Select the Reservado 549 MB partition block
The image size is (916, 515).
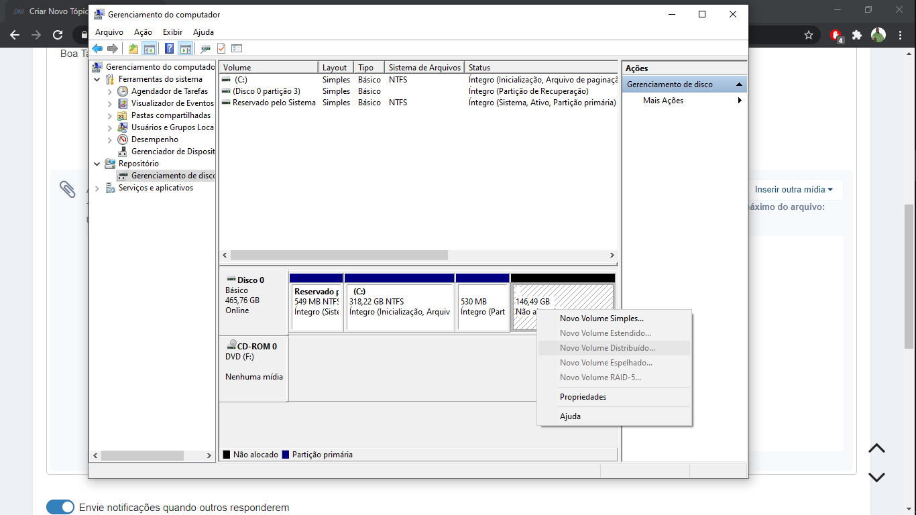point(316,302)
